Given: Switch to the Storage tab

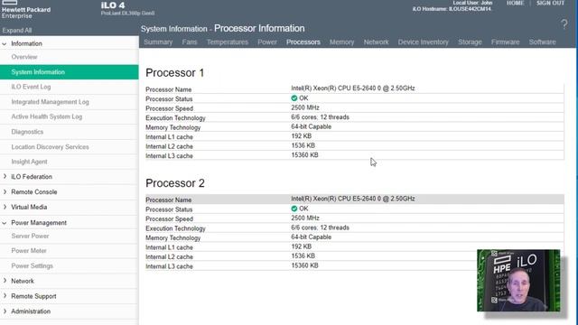Looking at the screenshot, I should 470,42.
